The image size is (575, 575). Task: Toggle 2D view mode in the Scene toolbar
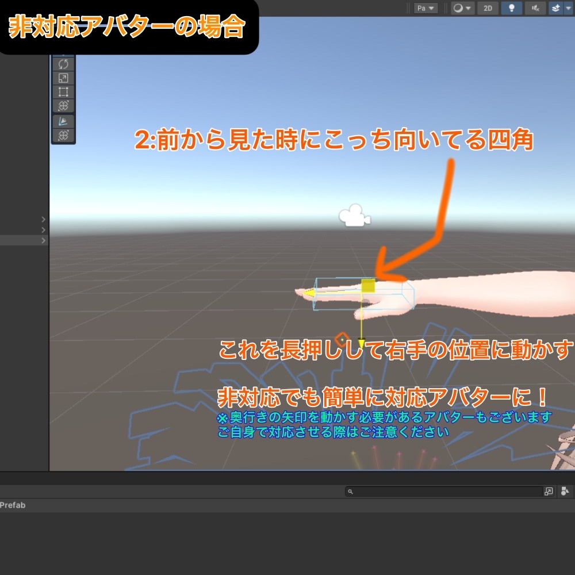[x=489, y=7]
